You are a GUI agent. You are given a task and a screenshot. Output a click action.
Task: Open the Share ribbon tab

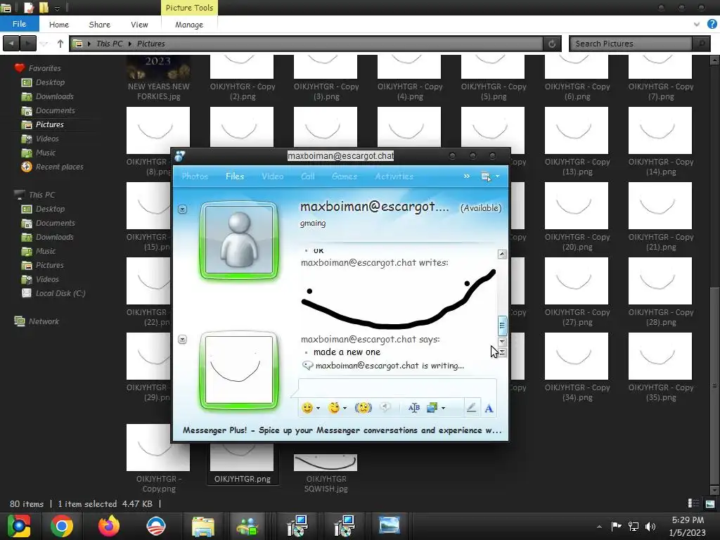tap(100, 25)
